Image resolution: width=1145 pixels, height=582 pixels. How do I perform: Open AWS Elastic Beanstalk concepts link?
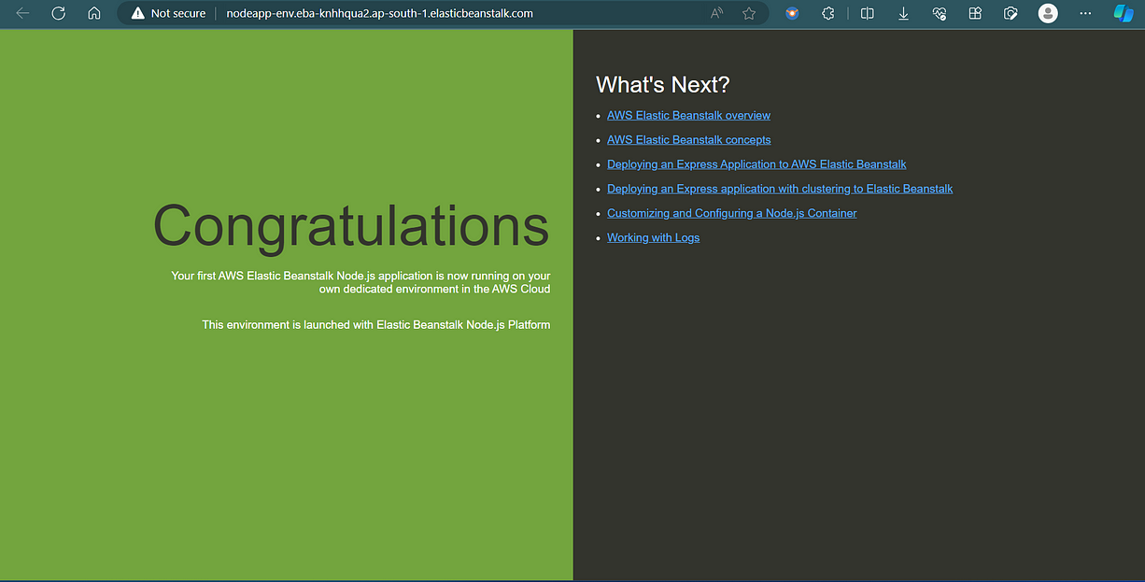point(689,140)
